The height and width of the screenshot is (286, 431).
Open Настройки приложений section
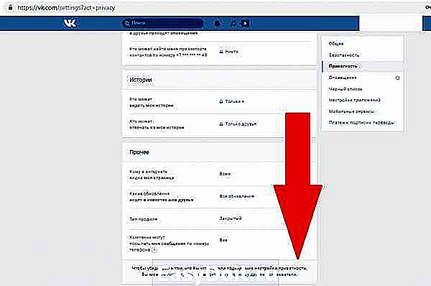click(x=355, y=100)
